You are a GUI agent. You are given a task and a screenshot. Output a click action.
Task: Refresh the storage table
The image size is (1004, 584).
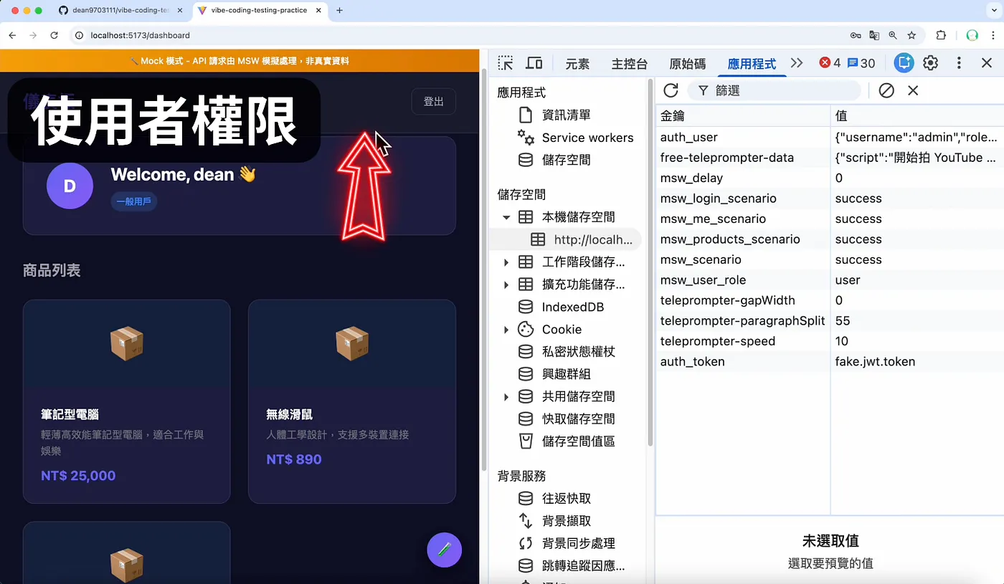pyautogui.click(x=671, y=90)
